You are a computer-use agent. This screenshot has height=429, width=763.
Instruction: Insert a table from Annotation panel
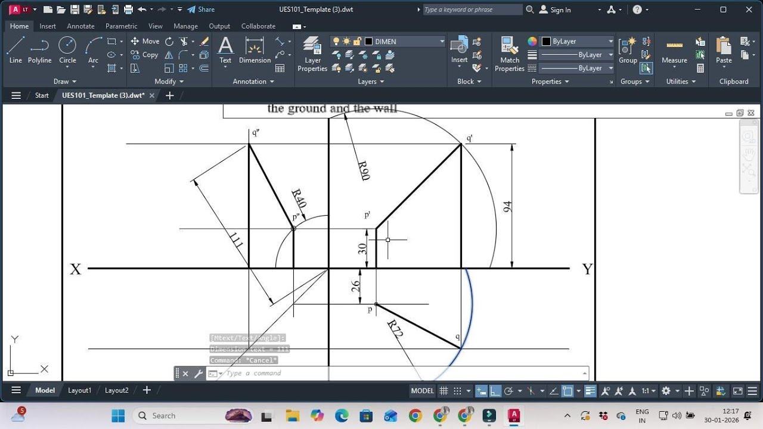tap(280, 68)
